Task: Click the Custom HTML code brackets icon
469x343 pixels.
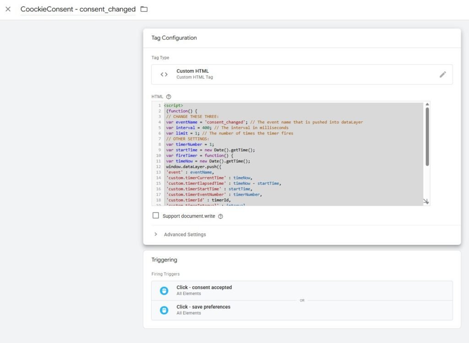Action: (x=164, y=75)
